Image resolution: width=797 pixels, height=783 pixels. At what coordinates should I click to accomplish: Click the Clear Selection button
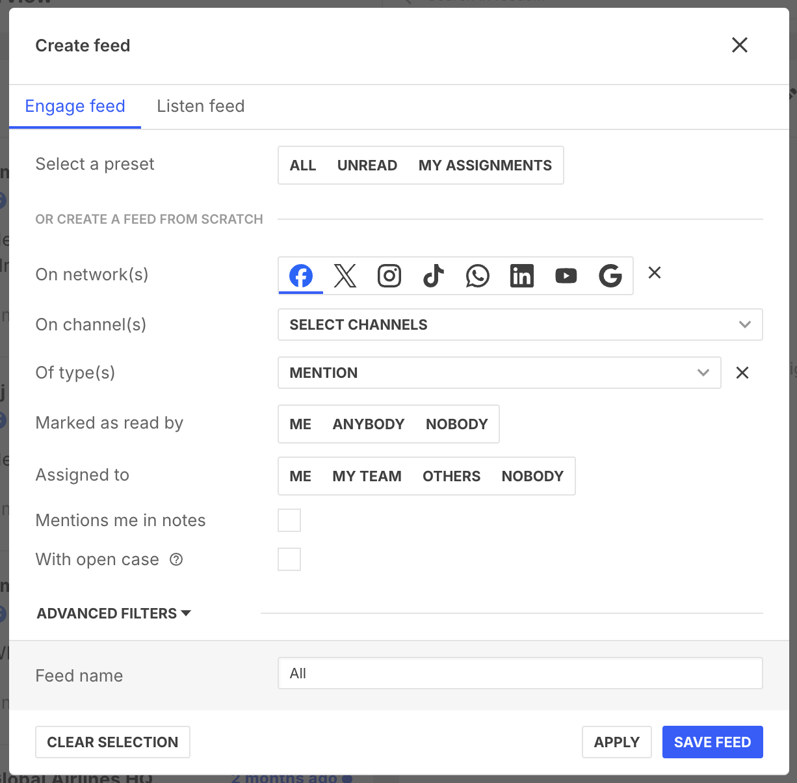click(112, 742)
